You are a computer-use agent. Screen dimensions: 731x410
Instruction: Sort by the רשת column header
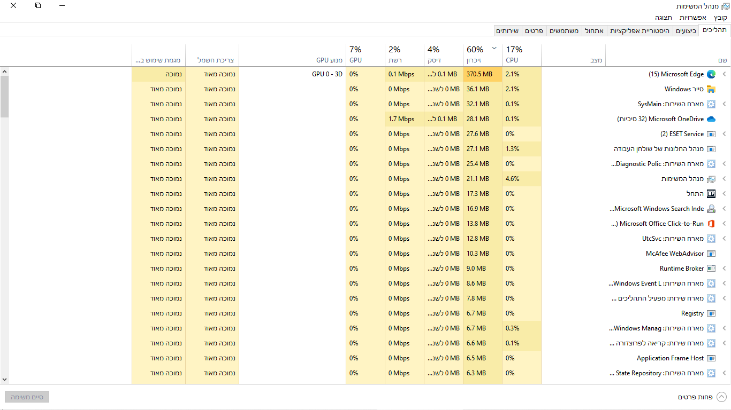tap(405, 55)
